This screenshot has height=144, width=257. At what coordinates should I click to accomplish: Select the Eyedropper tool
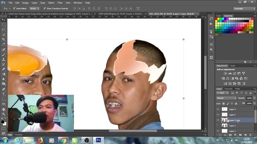[4, 44]
